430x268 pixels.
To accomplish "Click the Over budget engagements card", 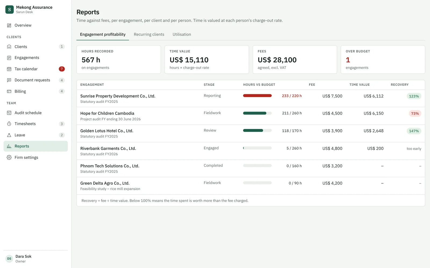I will [x=383, y=59].
